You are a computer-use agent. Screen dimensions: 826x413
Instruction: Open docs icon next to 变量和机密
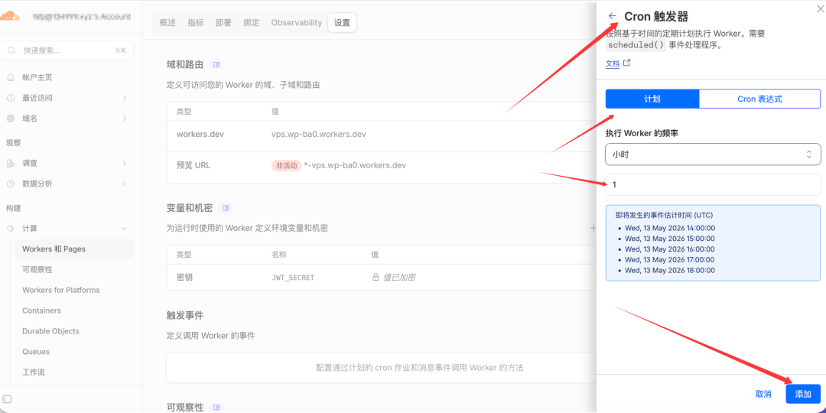click(x=226, y=208)
